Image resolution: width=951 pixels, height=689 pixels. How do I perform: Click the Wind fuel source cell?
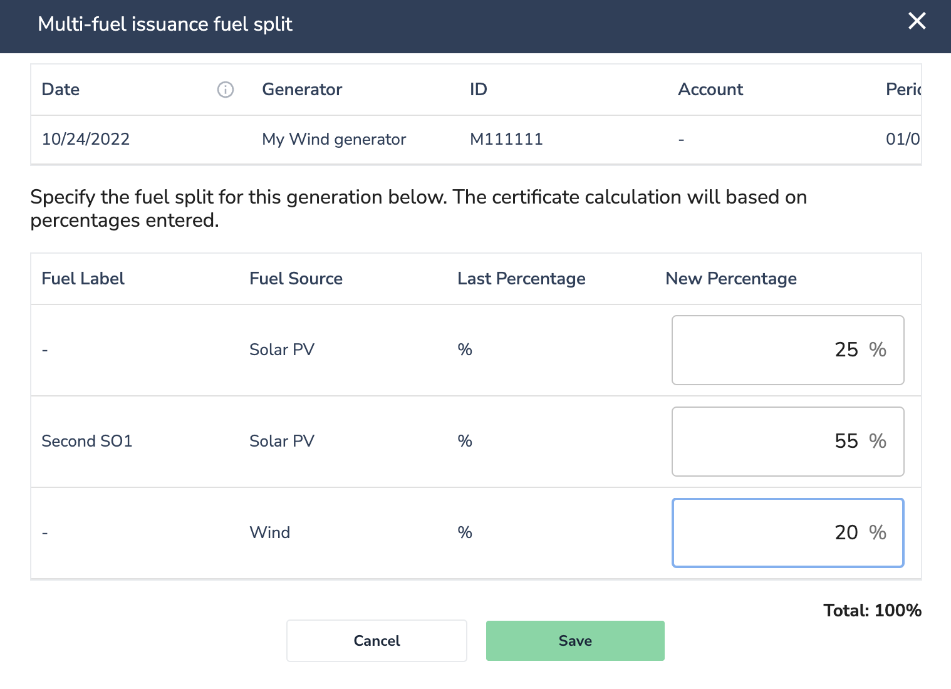(x=270, y=533)
